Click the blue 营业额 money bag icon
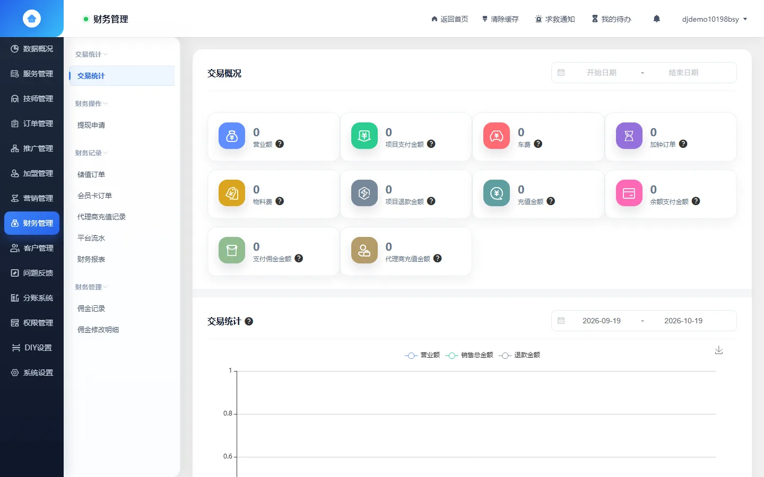This screenshot has height=477, width=764. click(232, 136)
